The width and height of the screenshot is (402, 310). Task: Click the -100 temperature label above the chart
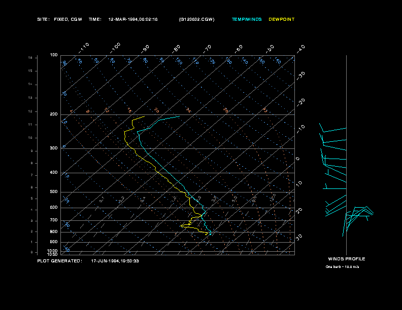(x=115, y=48)
